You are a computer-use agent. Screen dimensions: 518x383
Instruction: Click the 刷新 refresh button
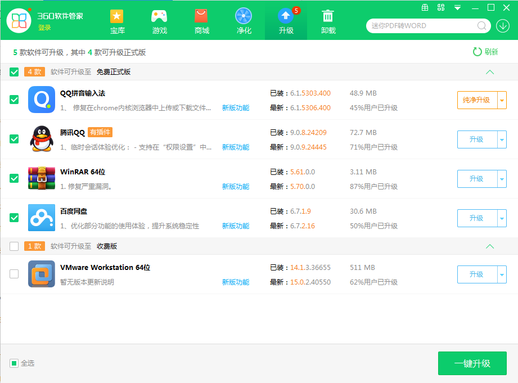pos(485,52)
